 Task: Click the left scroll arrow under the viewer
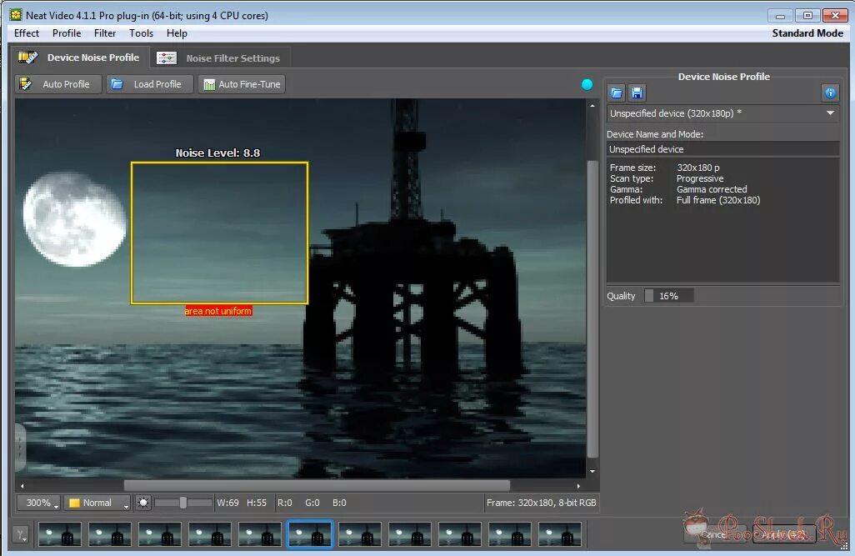[22, 486]
